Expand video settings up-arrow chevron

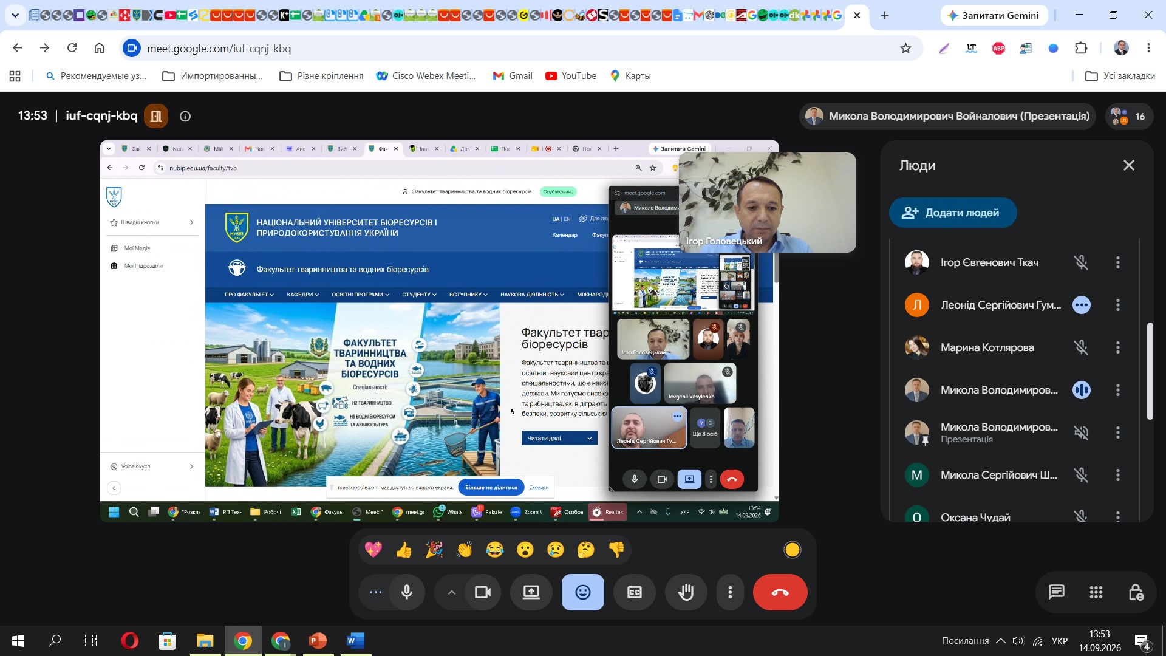click(x=451, y=592)
